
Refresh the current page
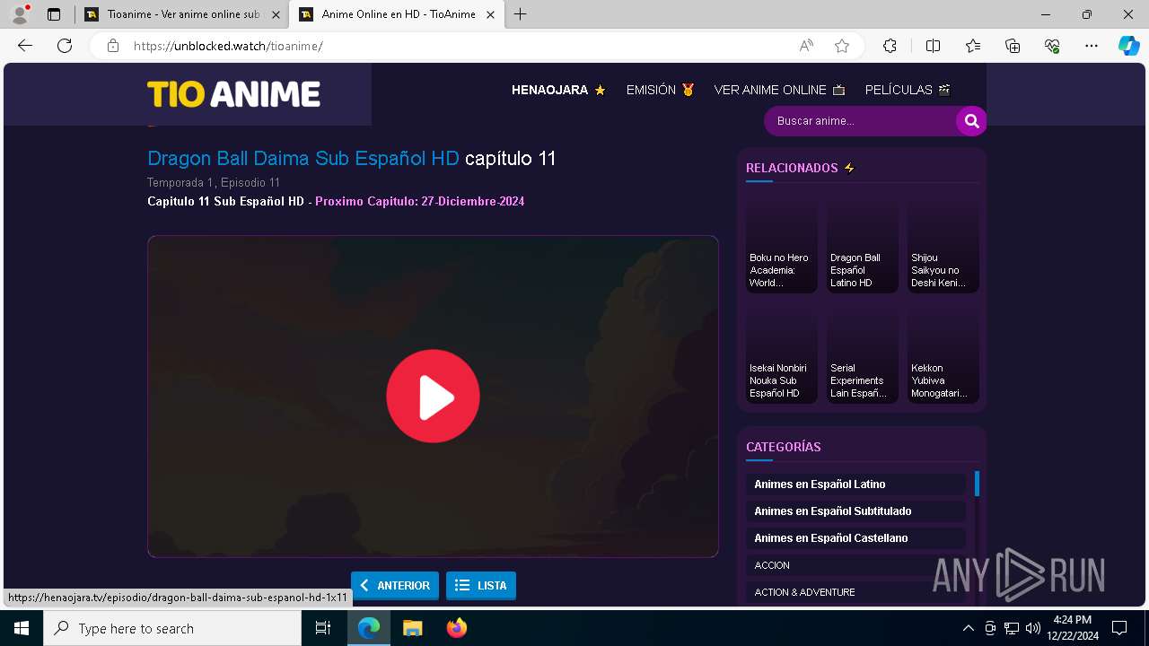click(x=65, y=46)
